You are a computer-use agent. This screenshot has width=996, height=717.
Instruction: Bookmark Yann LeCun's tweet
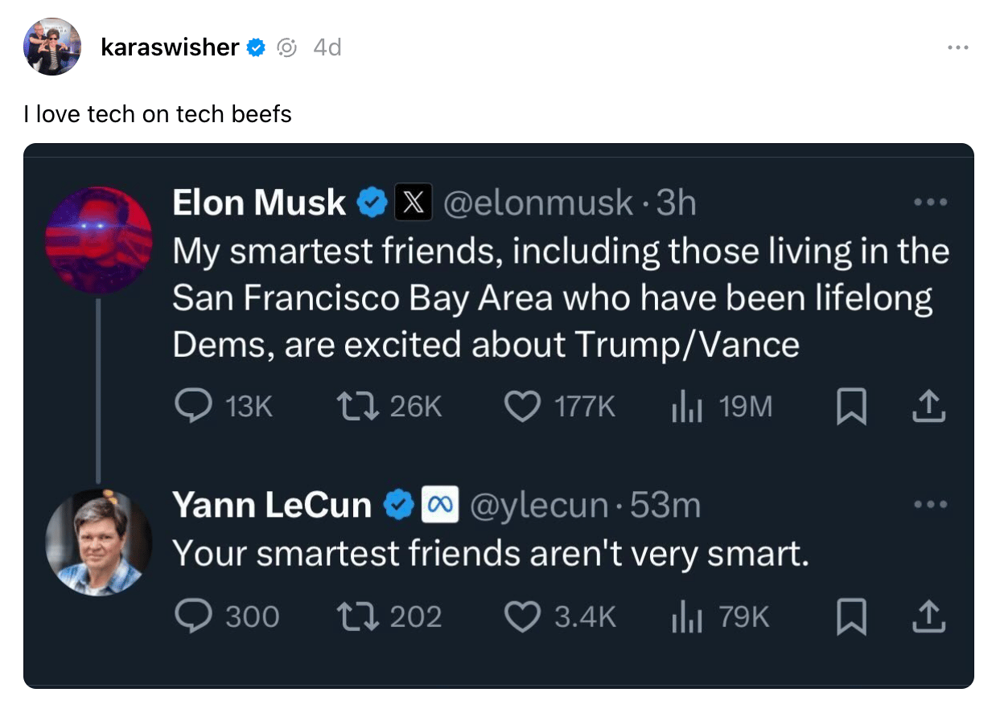(x=850, y=617)
